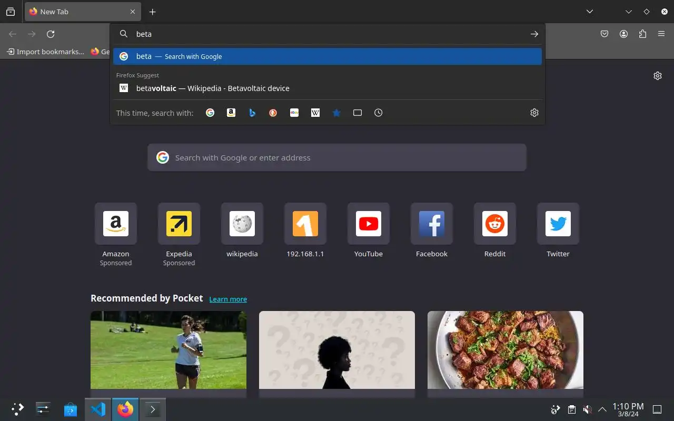Search this time with eBay icon
Screen dimensions: 674x421
(x=294, y=113)
